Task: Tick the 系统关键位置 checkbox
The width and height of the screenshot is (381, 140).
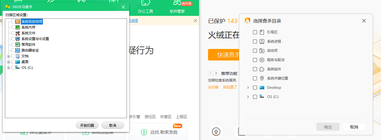Action: point(255,78)
